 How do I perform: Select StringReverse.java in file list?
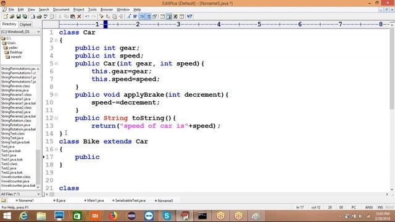coord(15,91)
